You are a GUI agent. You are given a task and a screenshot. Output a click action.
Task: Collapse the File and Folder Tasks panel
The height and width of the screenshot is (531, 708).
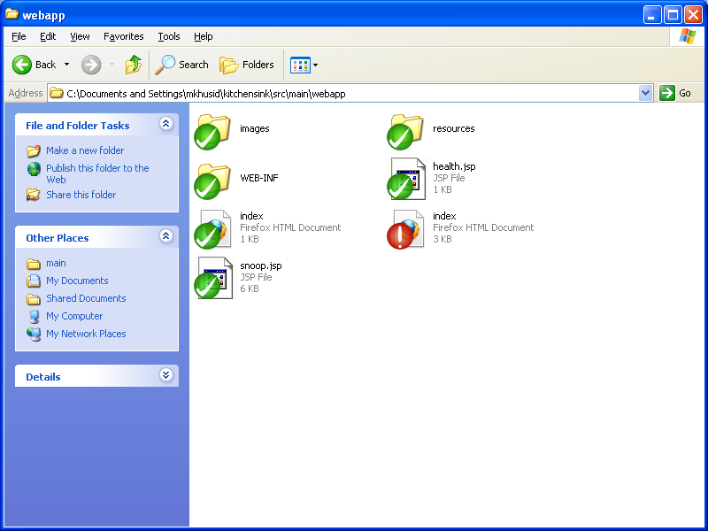(x=165, y=125)
